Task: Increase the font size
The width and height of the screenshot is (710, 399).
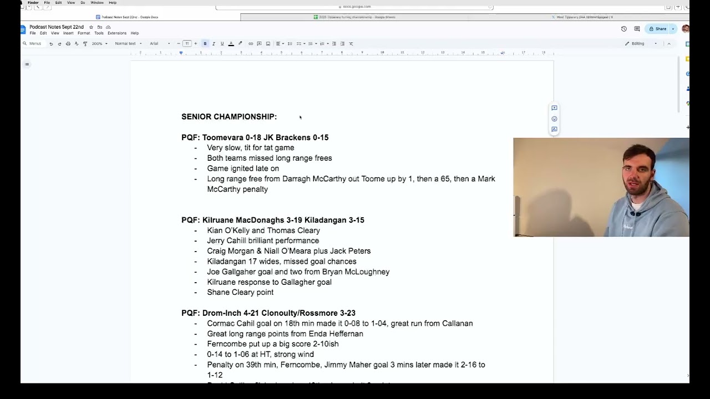Action: [195, 44]
